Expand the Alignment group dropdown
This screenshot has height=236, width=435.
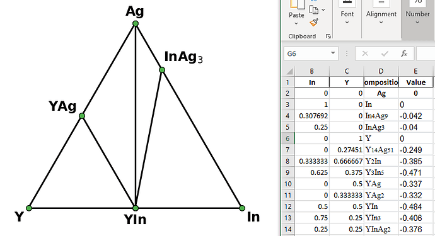click(x=381, y=23)
